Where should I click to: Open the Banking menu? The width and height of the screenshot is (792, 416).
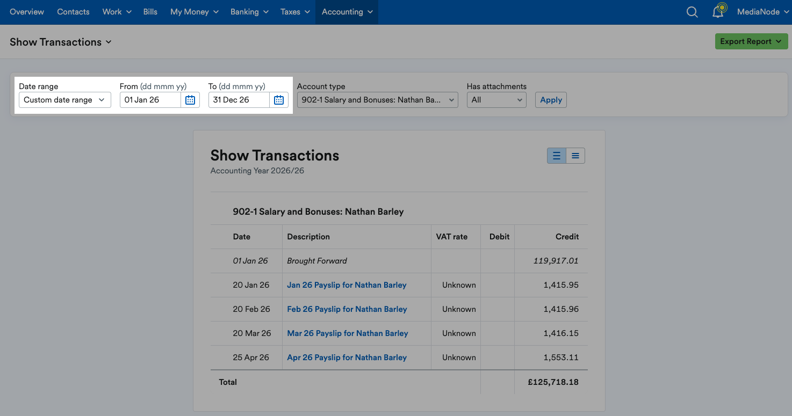tap(250, 12)
